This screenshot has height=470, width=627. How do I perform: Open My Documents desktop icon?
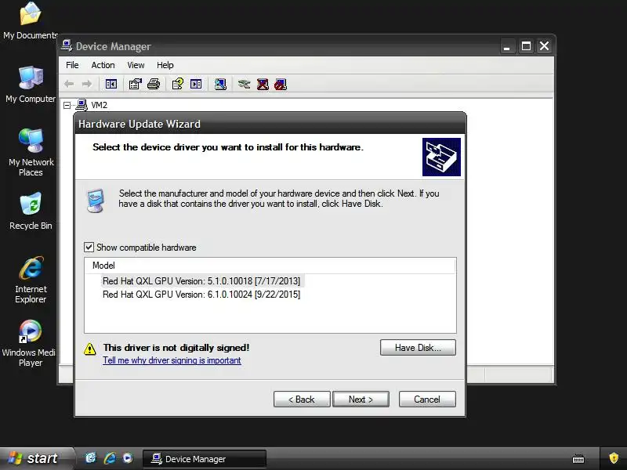[x=31, y=21]
